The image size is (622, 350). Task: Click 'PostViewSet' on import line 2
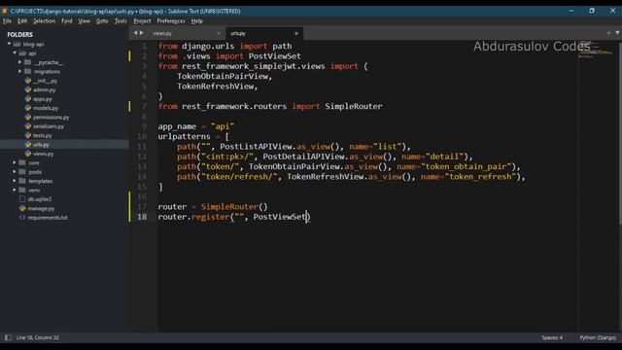(x=274, y=56)
